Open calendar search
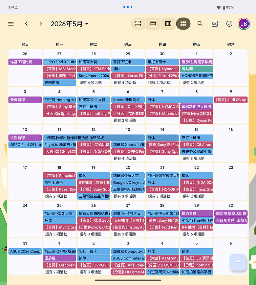Image resolution: width=256 pixels, height=285 pixels. click(x=200, y=24)
